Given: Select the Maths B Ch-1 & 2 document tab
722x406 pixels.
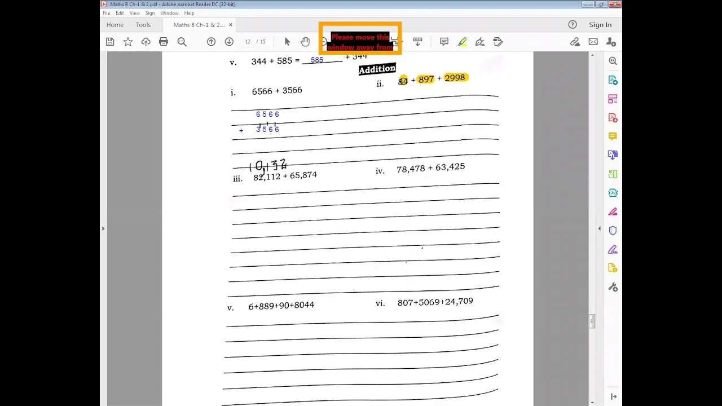Looking at the screenshot, I should point(199,25).
